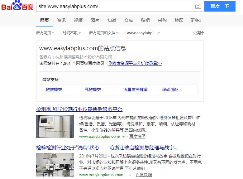Viewport: 243px width, 179px height.
Task: Open 百度快照 for the first result
Action: 137,137
